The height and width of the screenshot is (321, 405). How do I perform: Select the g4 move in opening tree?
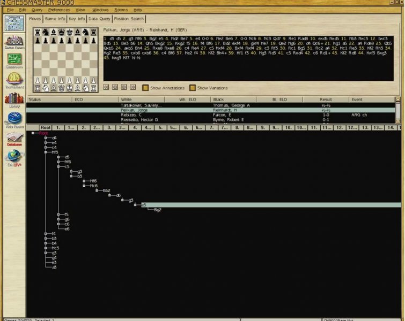tap(54, 258)
